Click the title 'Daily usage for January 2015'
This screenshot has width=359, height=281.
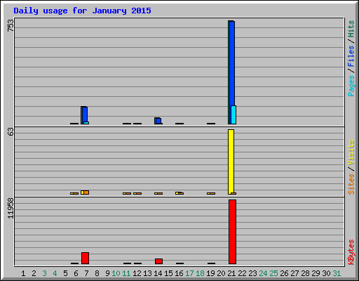pyautogui.click(x=82, y=11)
